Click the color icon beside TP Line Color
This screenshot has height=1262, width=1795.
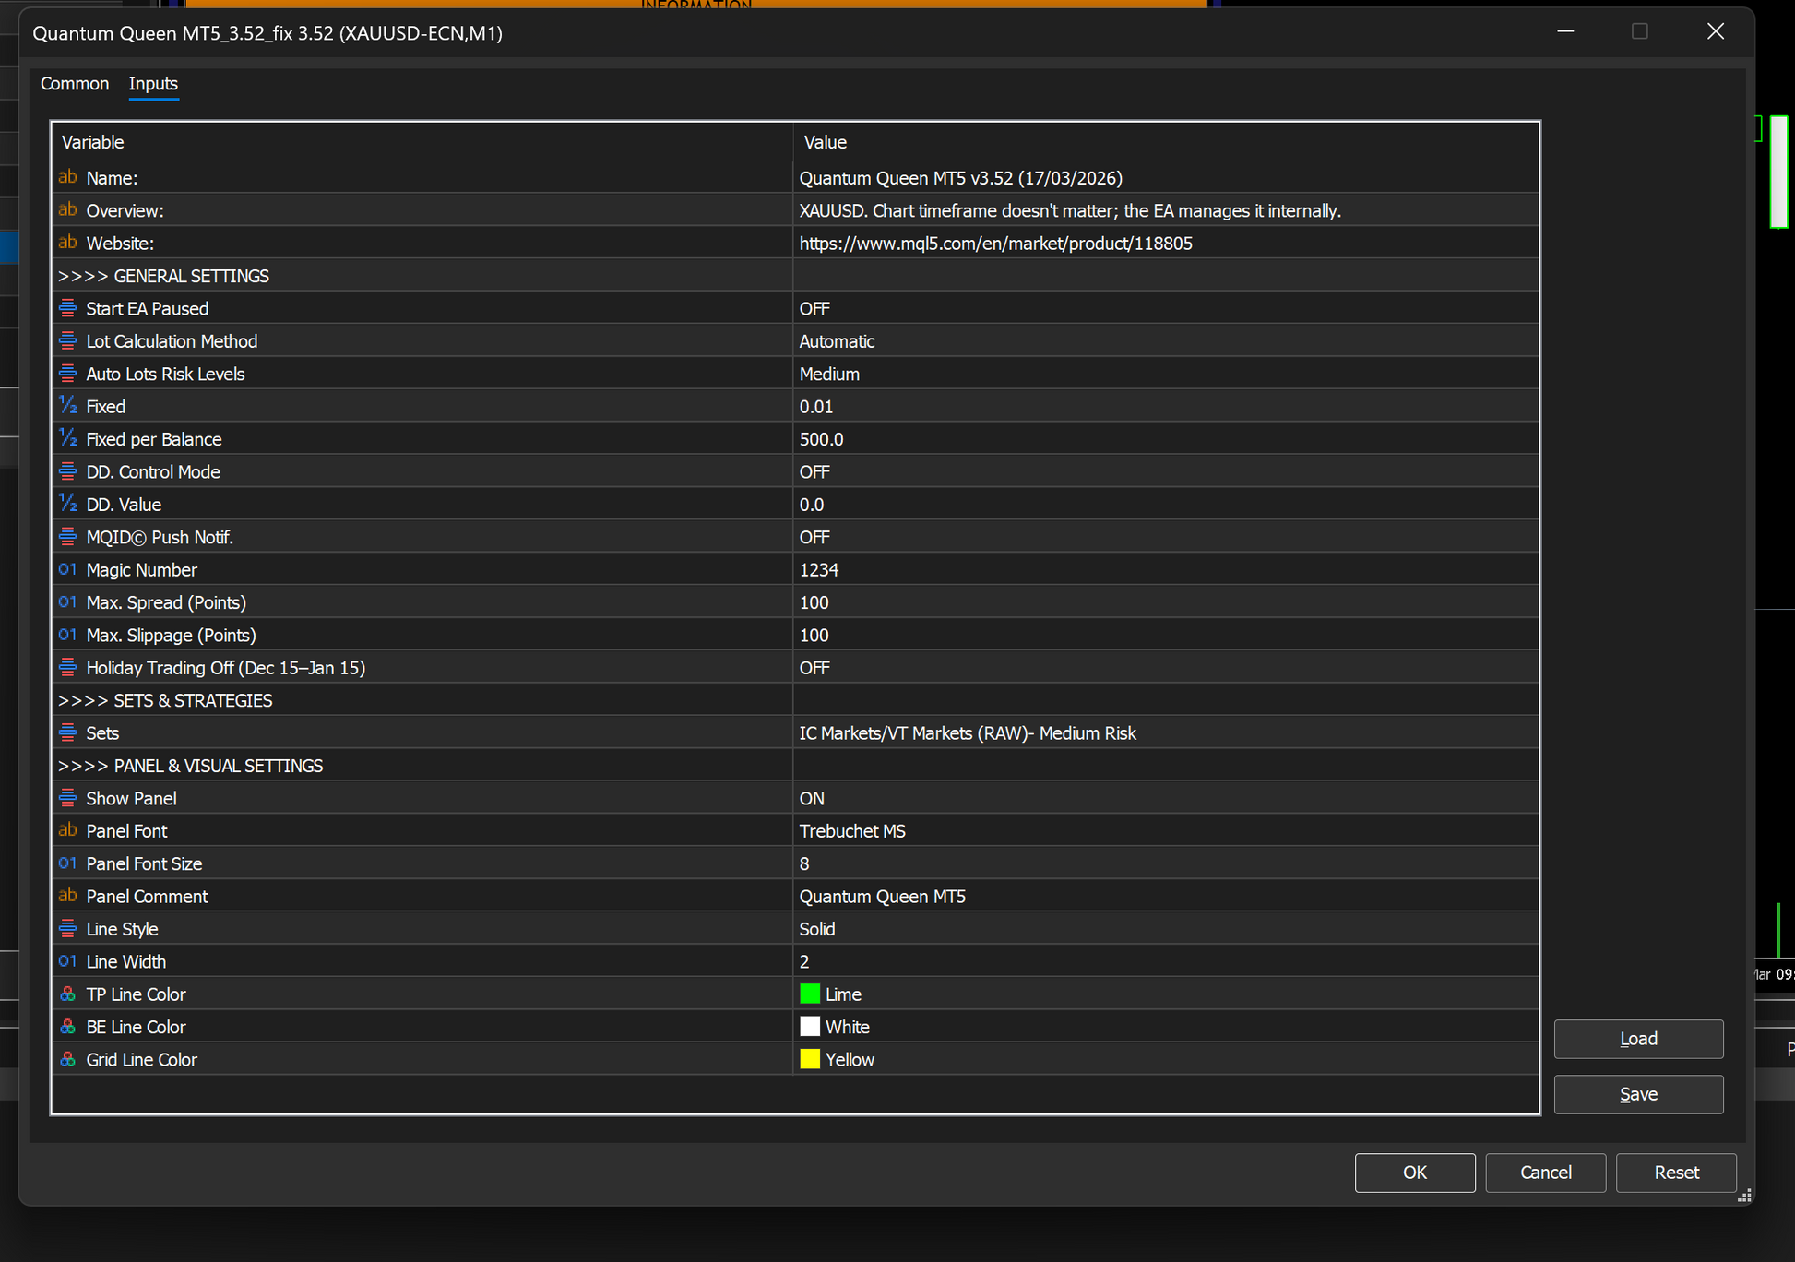pyautogui.click(x=67, y=994)
